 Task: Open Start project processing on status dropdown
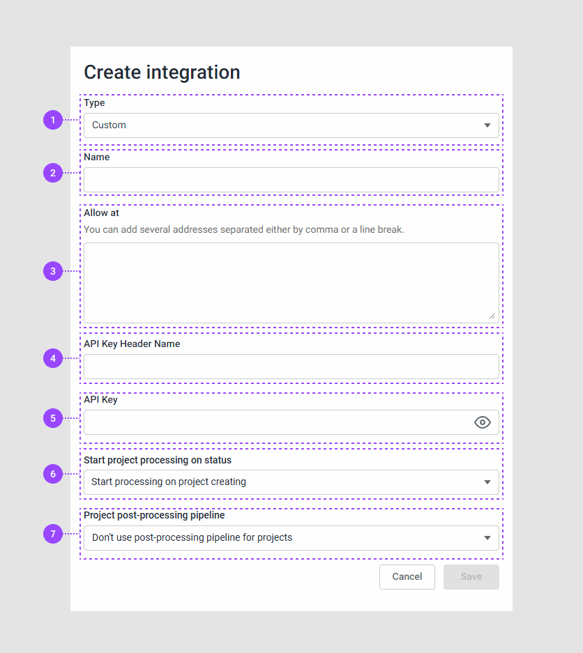pos(291,482)
